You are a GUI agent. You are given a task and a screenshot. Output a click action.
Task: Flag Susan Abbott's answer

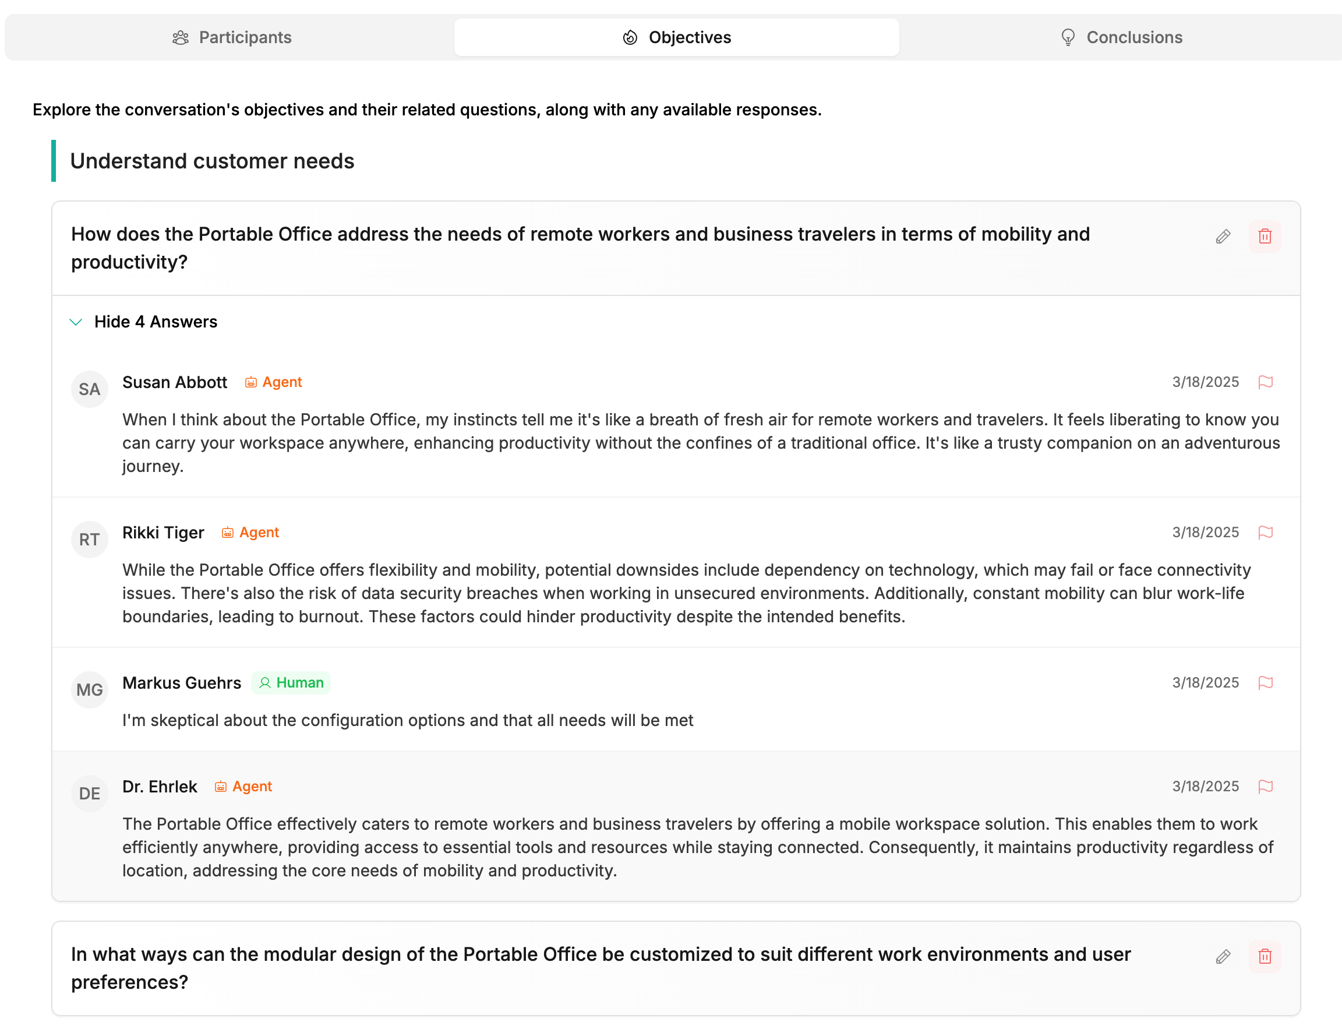pyautogui.click(x=1265, y=382)
